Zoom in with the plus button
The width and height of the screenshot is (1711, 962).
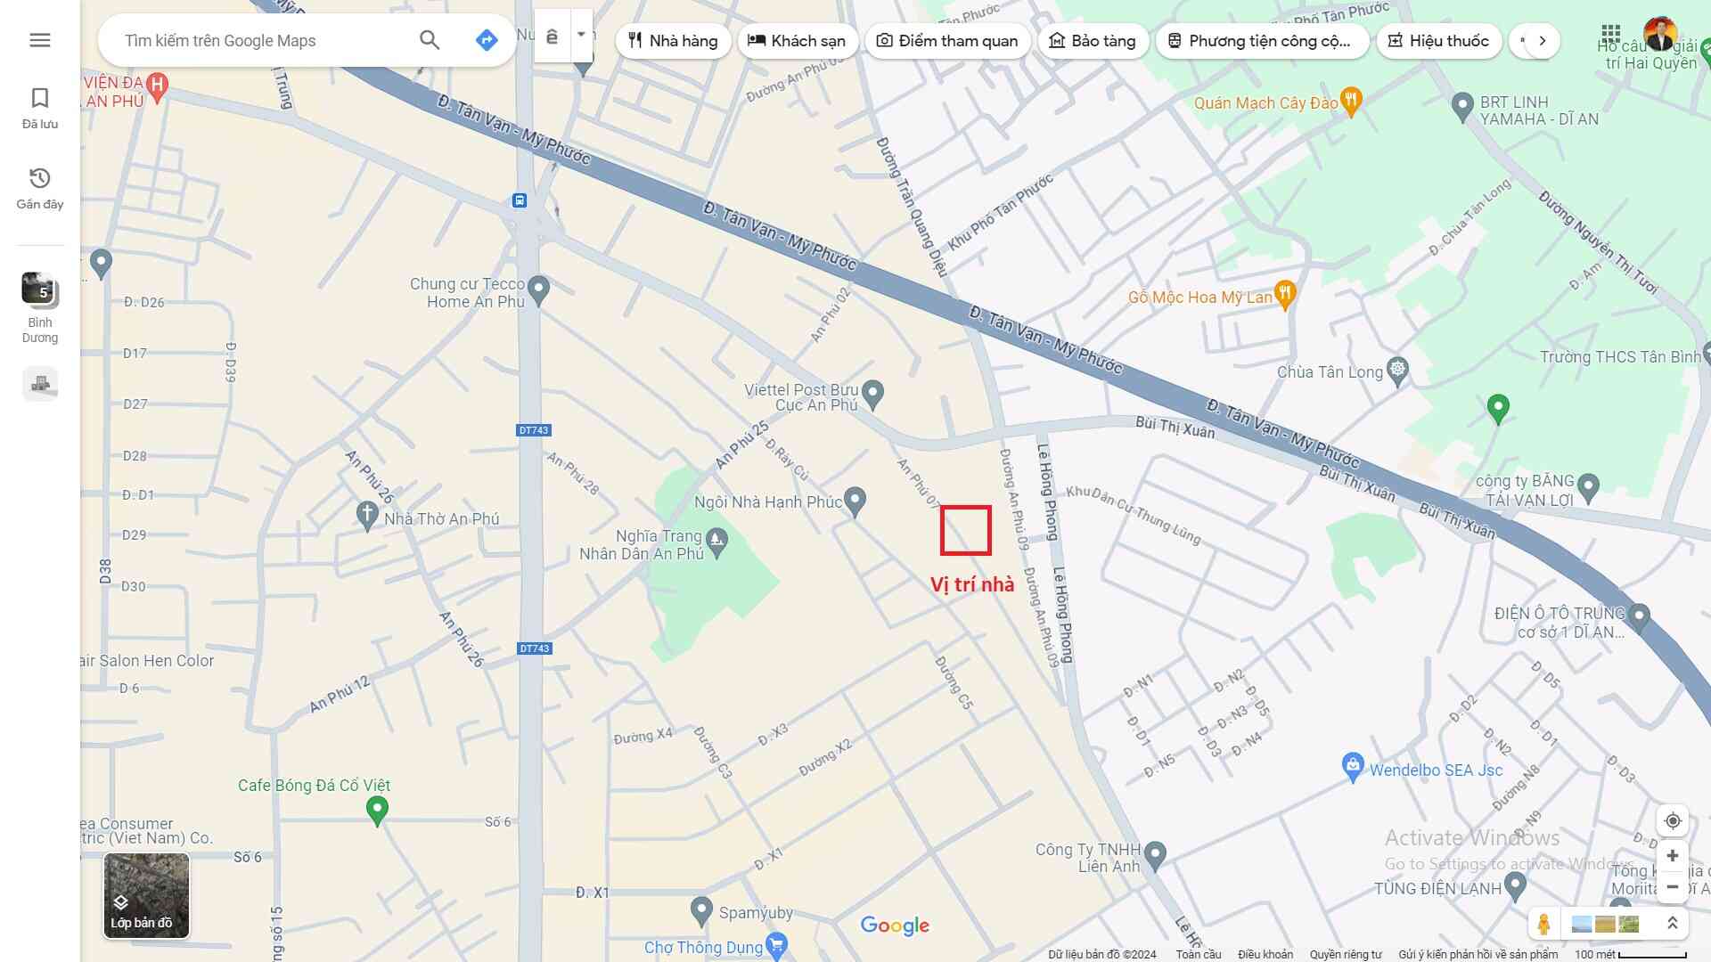coord(1672,856)
